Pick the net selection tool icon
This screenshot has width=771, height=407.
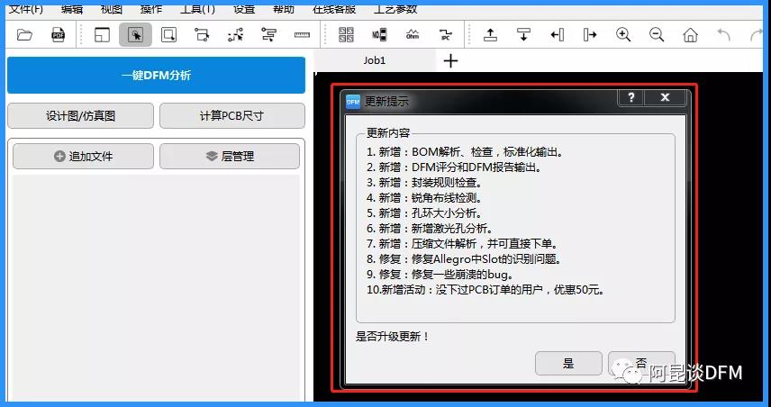202,35
